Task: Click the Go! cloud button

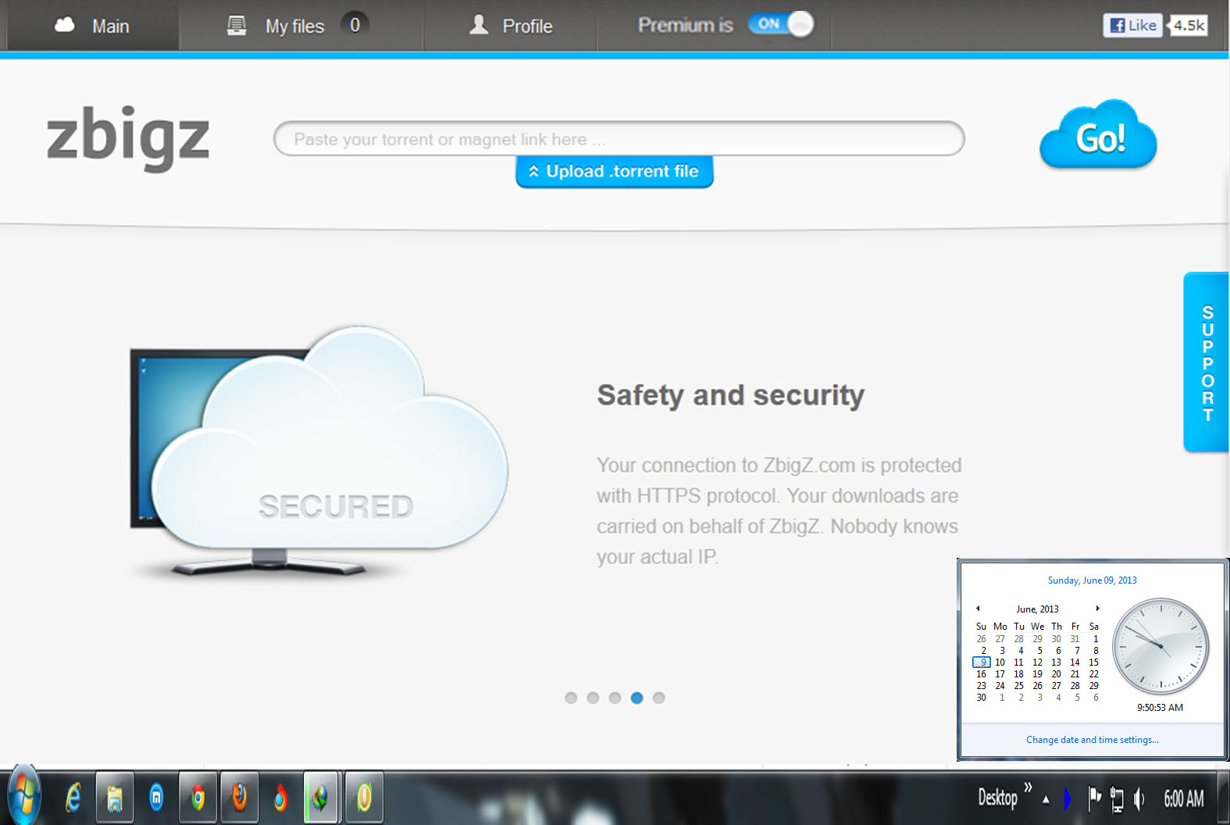Action: [x=1098, y=135]
